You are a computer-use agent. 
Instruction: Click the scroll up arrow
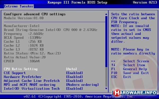106,14
